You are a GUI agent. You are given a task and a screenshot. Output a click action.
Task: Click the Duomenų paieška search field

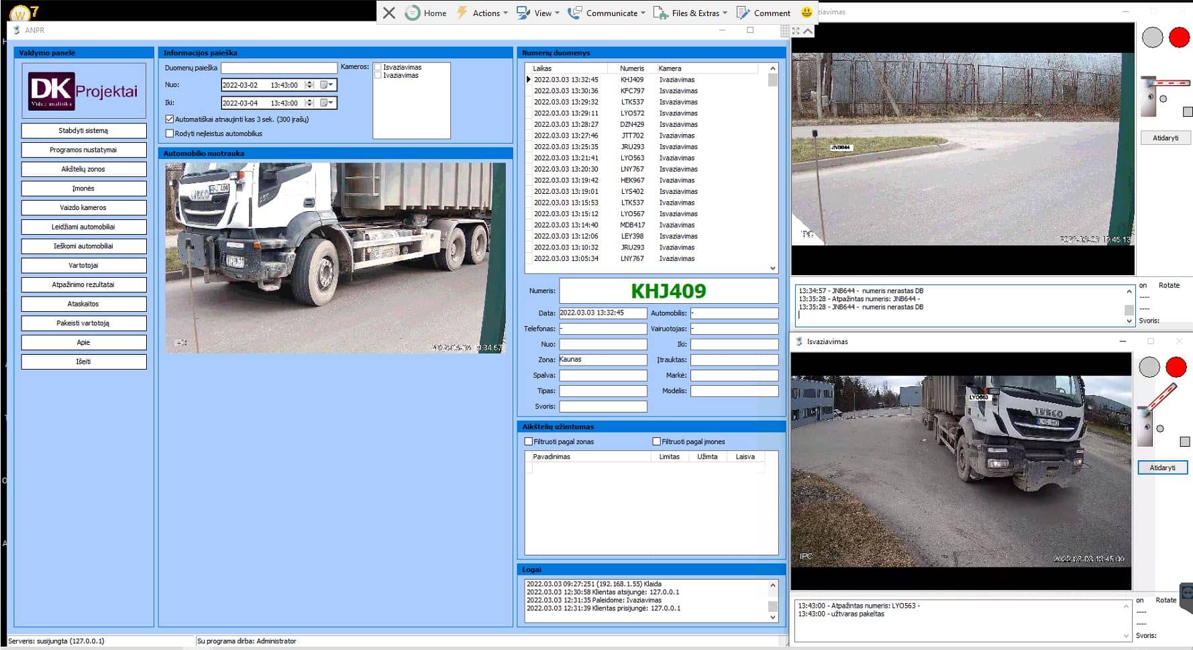point(279,68)
